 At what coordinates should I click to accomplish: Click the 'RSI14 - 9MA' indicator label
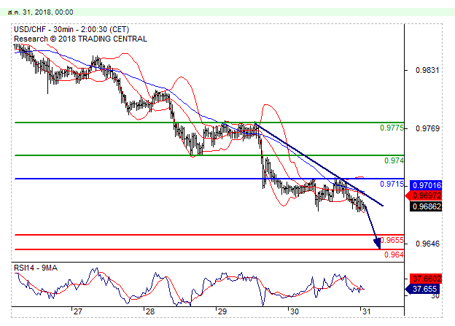(36, 268)
